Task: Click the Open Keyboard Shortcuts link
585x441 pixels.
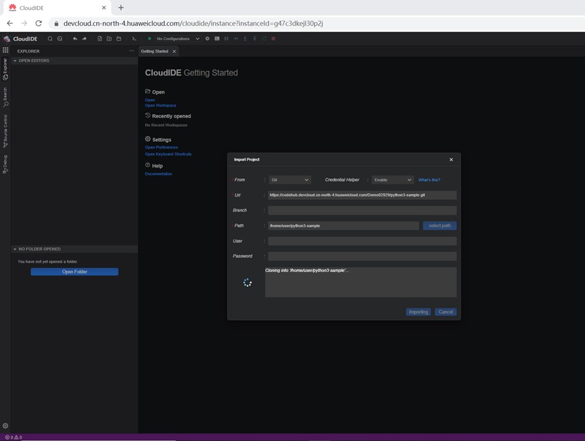Action: tap(168, 154)
